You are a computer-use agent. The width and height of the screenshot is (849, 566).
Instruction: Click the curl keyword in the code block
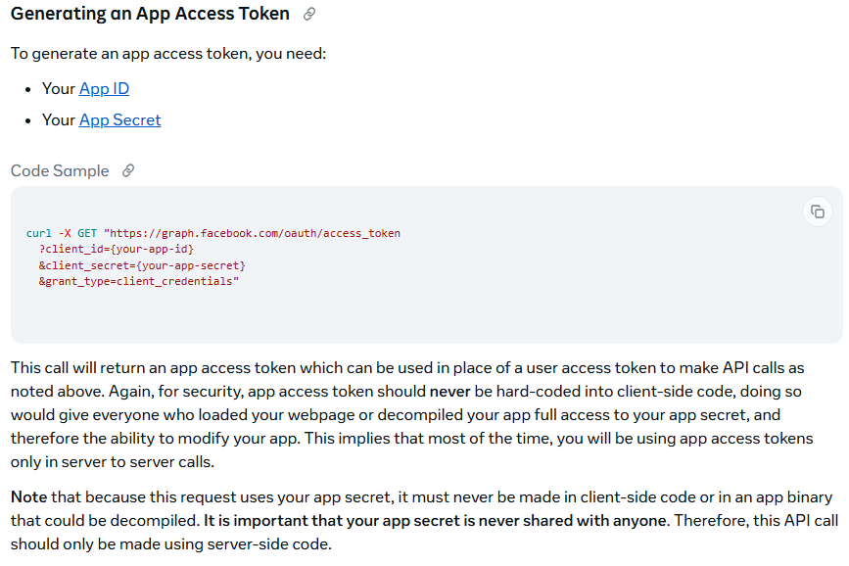[x=39, y=234]
